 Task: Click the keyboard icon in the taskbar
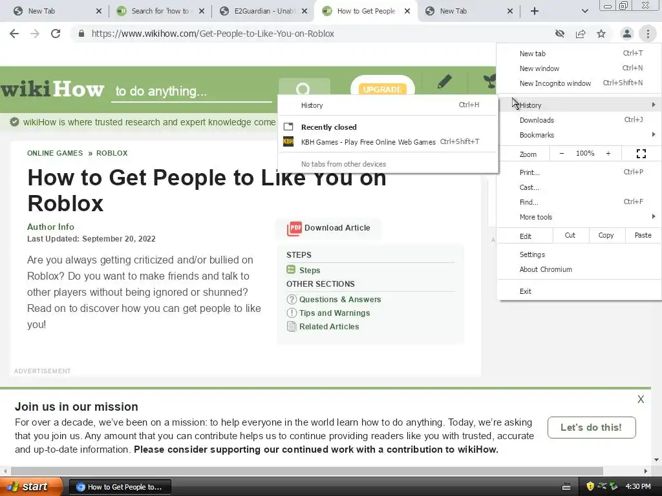coord(566,487)
